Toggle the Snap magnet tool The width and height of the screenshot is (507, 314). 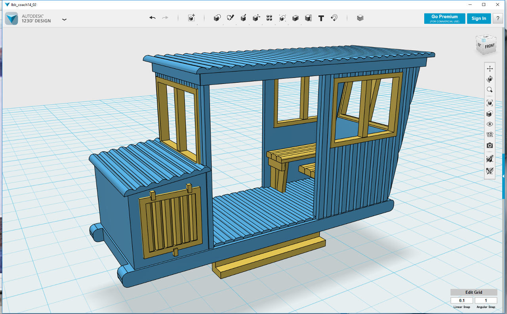334,18
